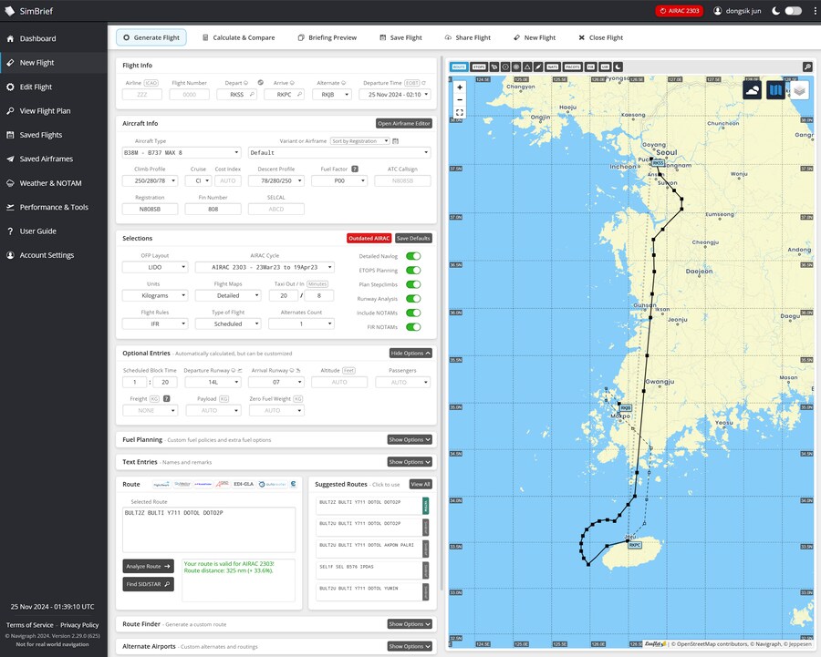
Task: Switch map to fullscreen view
Action: pos(459,112)
